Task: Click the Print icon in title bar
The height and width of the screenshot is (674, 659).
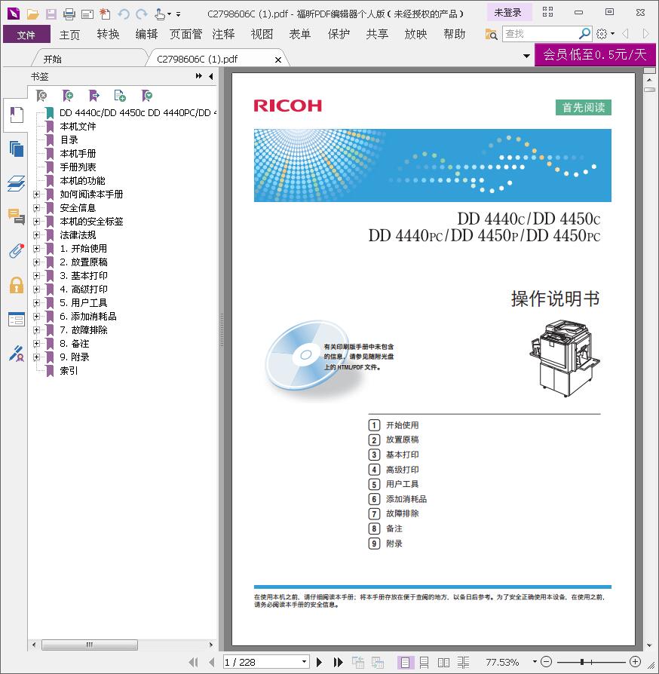Action: 69,14
